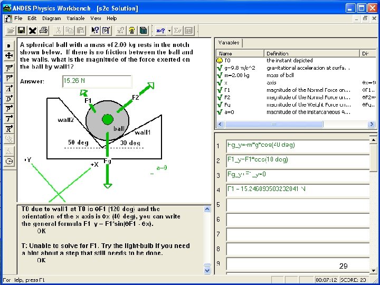
Task: Click the Save toolbar icon
Action: point(21,30)
